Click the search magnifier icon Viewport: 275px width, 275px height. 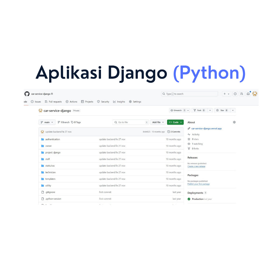(164, 94)
